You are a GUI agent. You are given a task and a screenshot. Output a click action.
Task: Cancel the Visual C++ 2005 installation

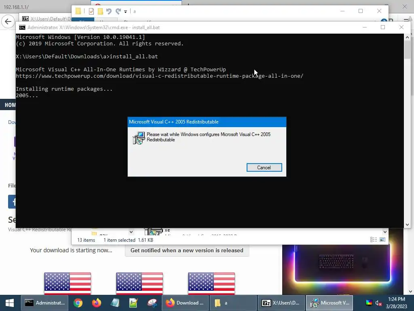[x=264, y=167]
